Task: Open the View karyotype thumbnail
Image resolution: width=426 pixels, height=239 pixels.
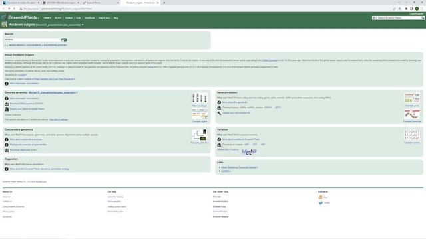Action: (200, 98)
